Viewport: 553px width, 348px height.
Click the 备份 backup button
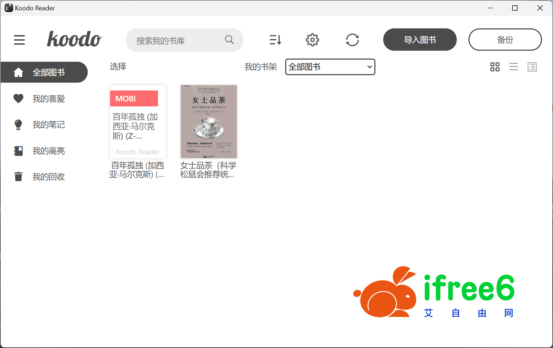click(505, 40)
